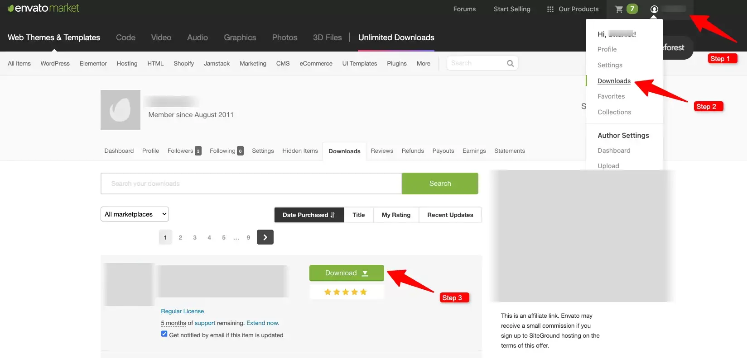The width and height of the screenshot is (747, 358).
Task: Open the WordPress category
Action: [55, 64]
